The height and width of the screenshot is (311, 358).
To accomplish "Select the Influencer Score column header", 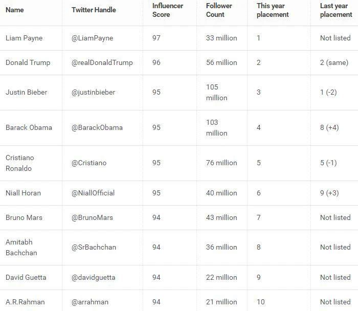I will (x=168, y=10).
